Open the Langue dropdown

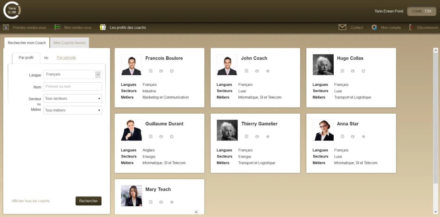point(73,75)
